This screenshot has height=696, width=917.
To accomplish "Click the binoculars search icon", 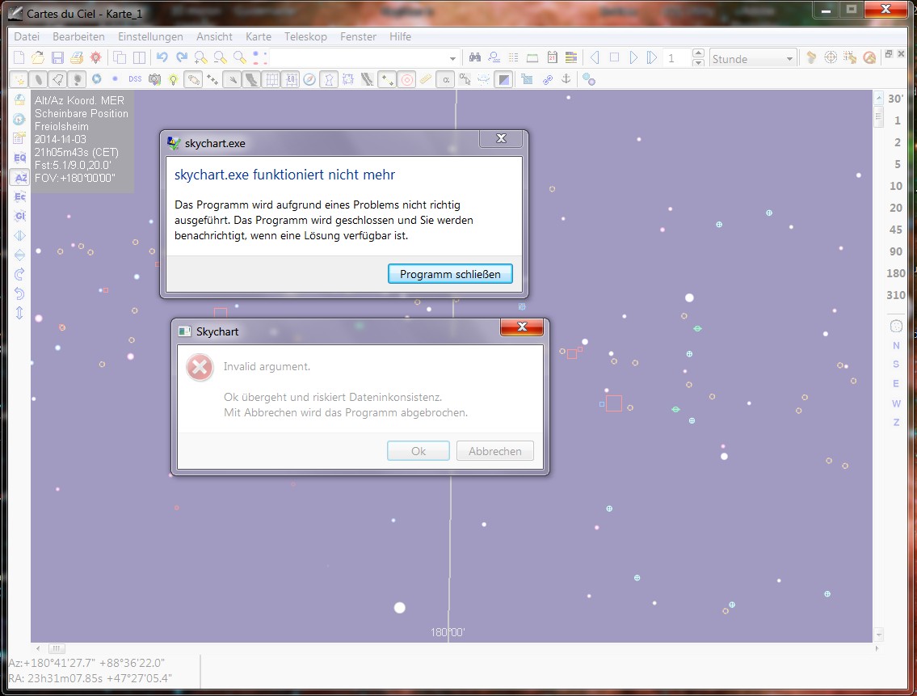I will (x=475, y=57).
